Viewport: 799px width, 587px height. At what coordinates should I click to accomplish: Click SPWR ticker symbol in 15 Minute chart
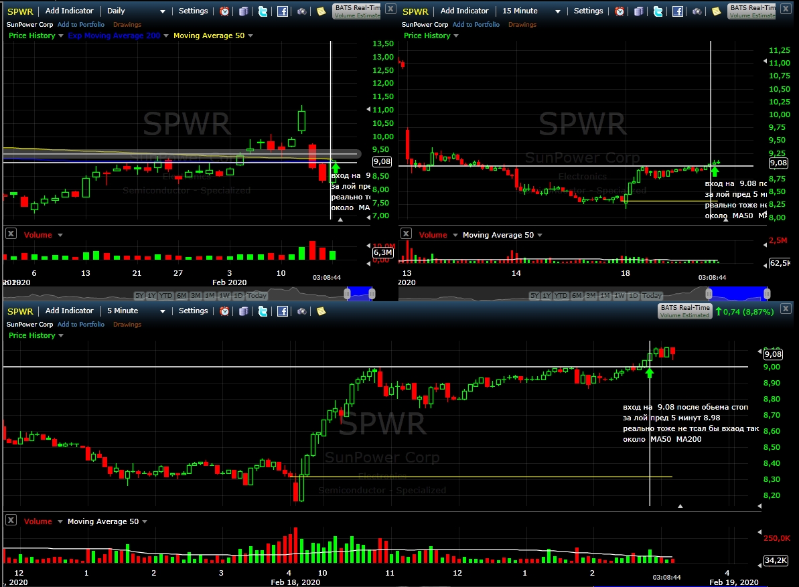point(415,11)
